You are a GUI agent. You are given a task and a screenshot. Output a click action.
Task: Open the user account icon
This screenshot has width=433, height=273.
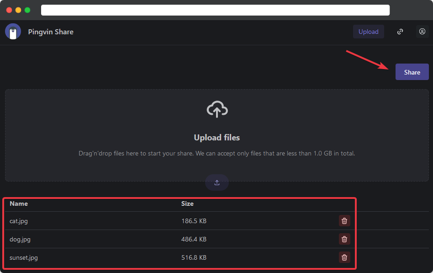click(422, 32)
